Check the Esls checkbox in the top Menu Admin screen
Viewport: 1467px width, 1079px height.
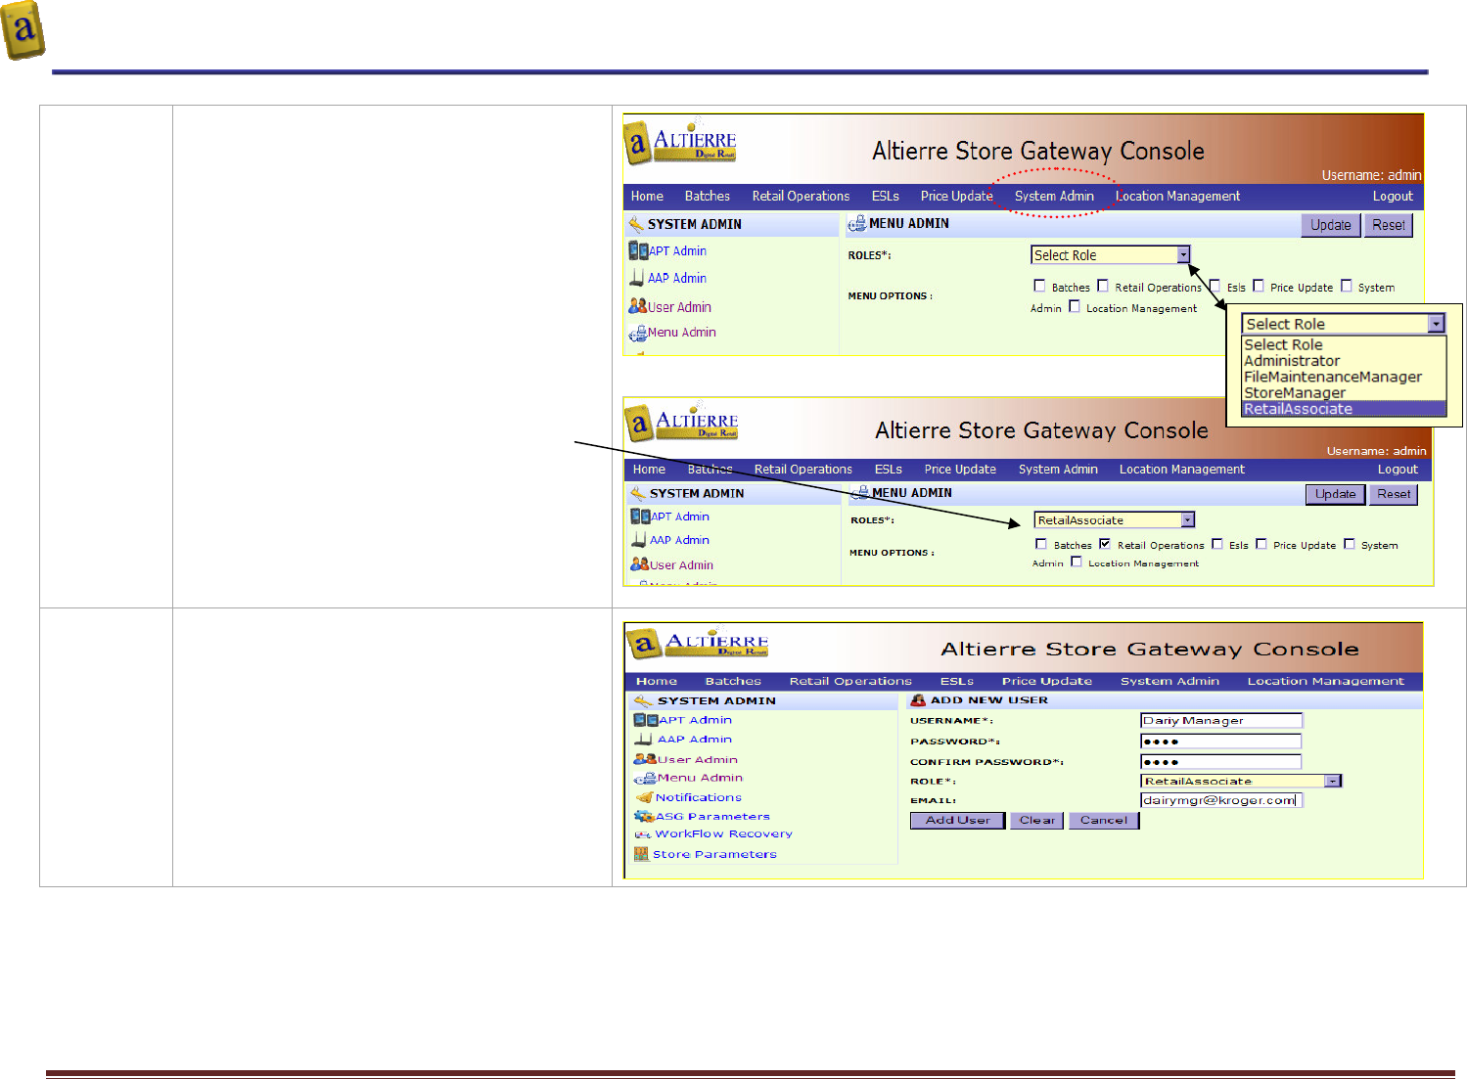tap(1215, 286)
